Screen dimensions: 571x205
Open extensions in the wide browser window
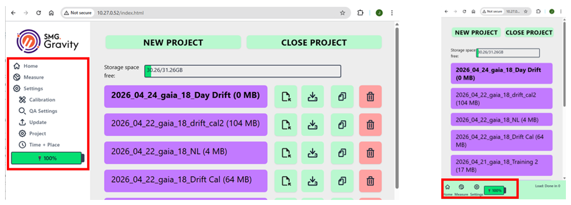[360, 12]
